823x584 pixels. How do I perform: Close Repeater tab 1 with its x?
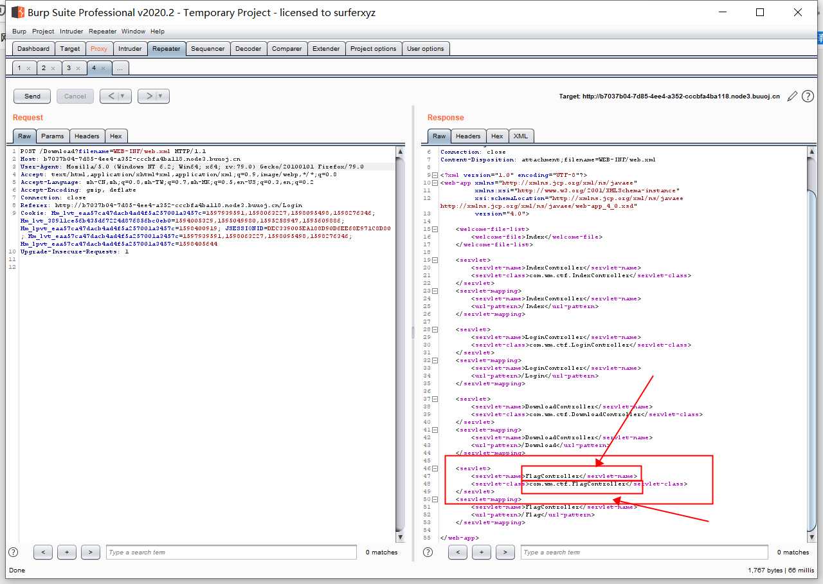[x=28, y=68]
